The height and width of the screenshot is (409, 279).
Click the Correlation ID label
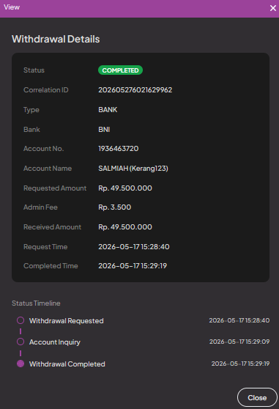click(x=46, y=89)
